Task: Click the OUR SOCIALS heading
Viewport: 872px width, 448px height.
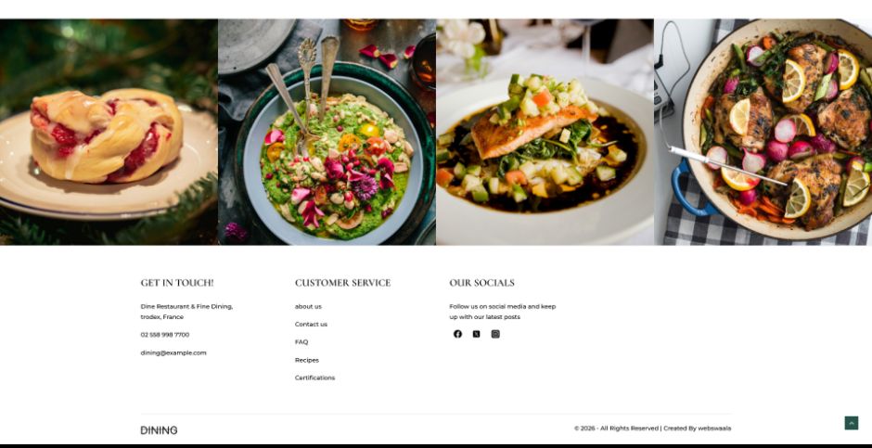Action: tap(481, 283)
